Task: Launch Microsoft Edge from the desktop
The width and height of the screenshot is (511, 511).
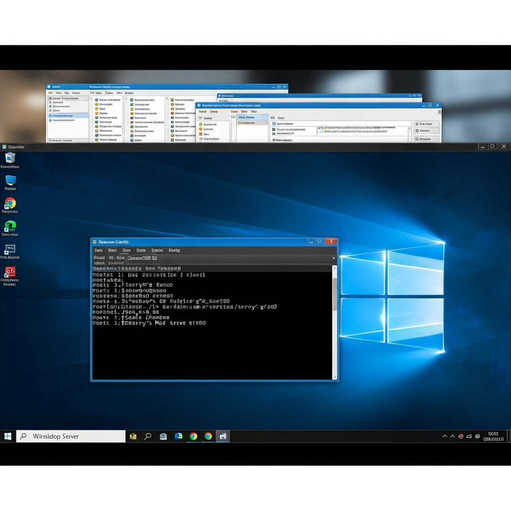Action: [x=10, y=228]
